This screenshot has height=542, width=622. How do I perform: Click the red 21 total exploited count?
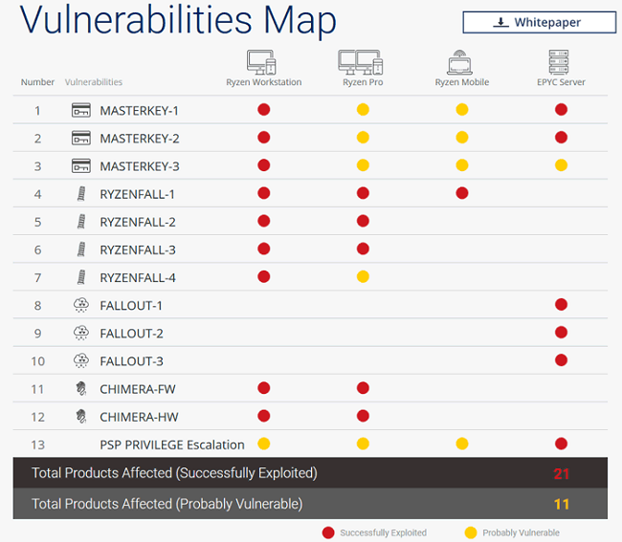pos(561,473)
